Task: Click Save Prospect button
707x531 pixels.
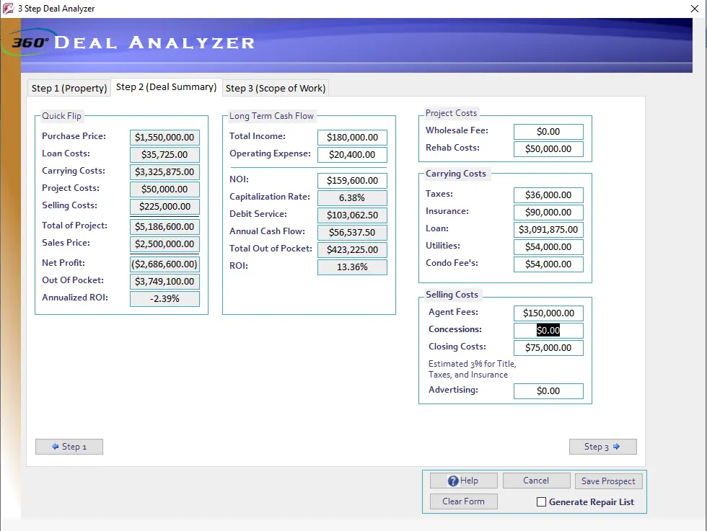Action: point(608,481)
